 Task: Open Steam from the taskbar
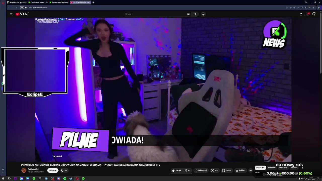pyautogui.click(x=71, y=178)
